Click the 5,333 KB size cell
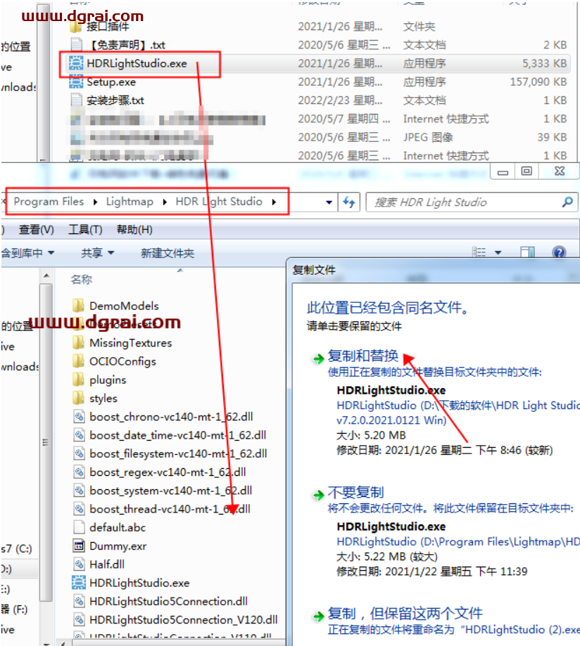 (x=545, y=63)
